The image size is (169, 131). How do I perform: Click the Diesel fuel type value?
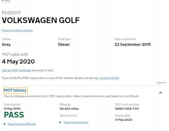[x=64, y=44]
